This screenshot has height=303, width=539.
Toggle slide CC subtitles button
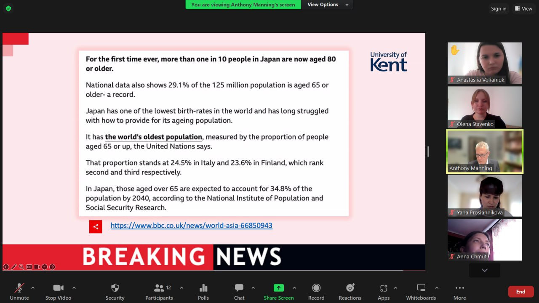coord(29,267)
